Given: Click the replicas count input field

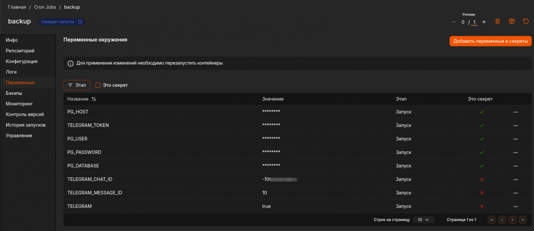Looking at the screenshot, I should point(474,22).
